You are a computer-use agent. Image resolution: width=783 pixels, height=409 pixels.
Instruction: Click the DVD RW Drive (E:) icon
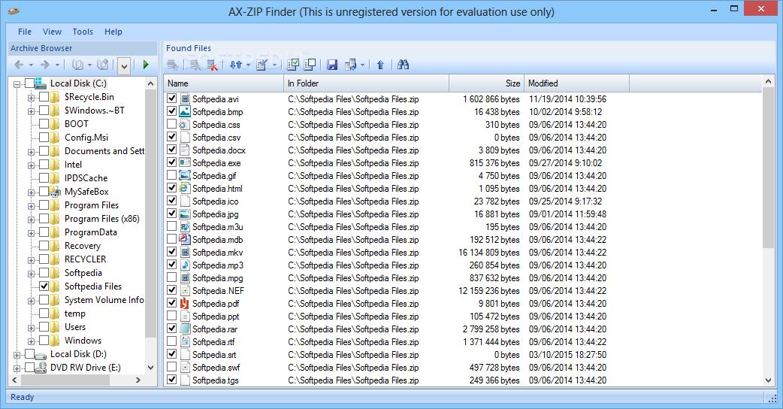[41, 367]
